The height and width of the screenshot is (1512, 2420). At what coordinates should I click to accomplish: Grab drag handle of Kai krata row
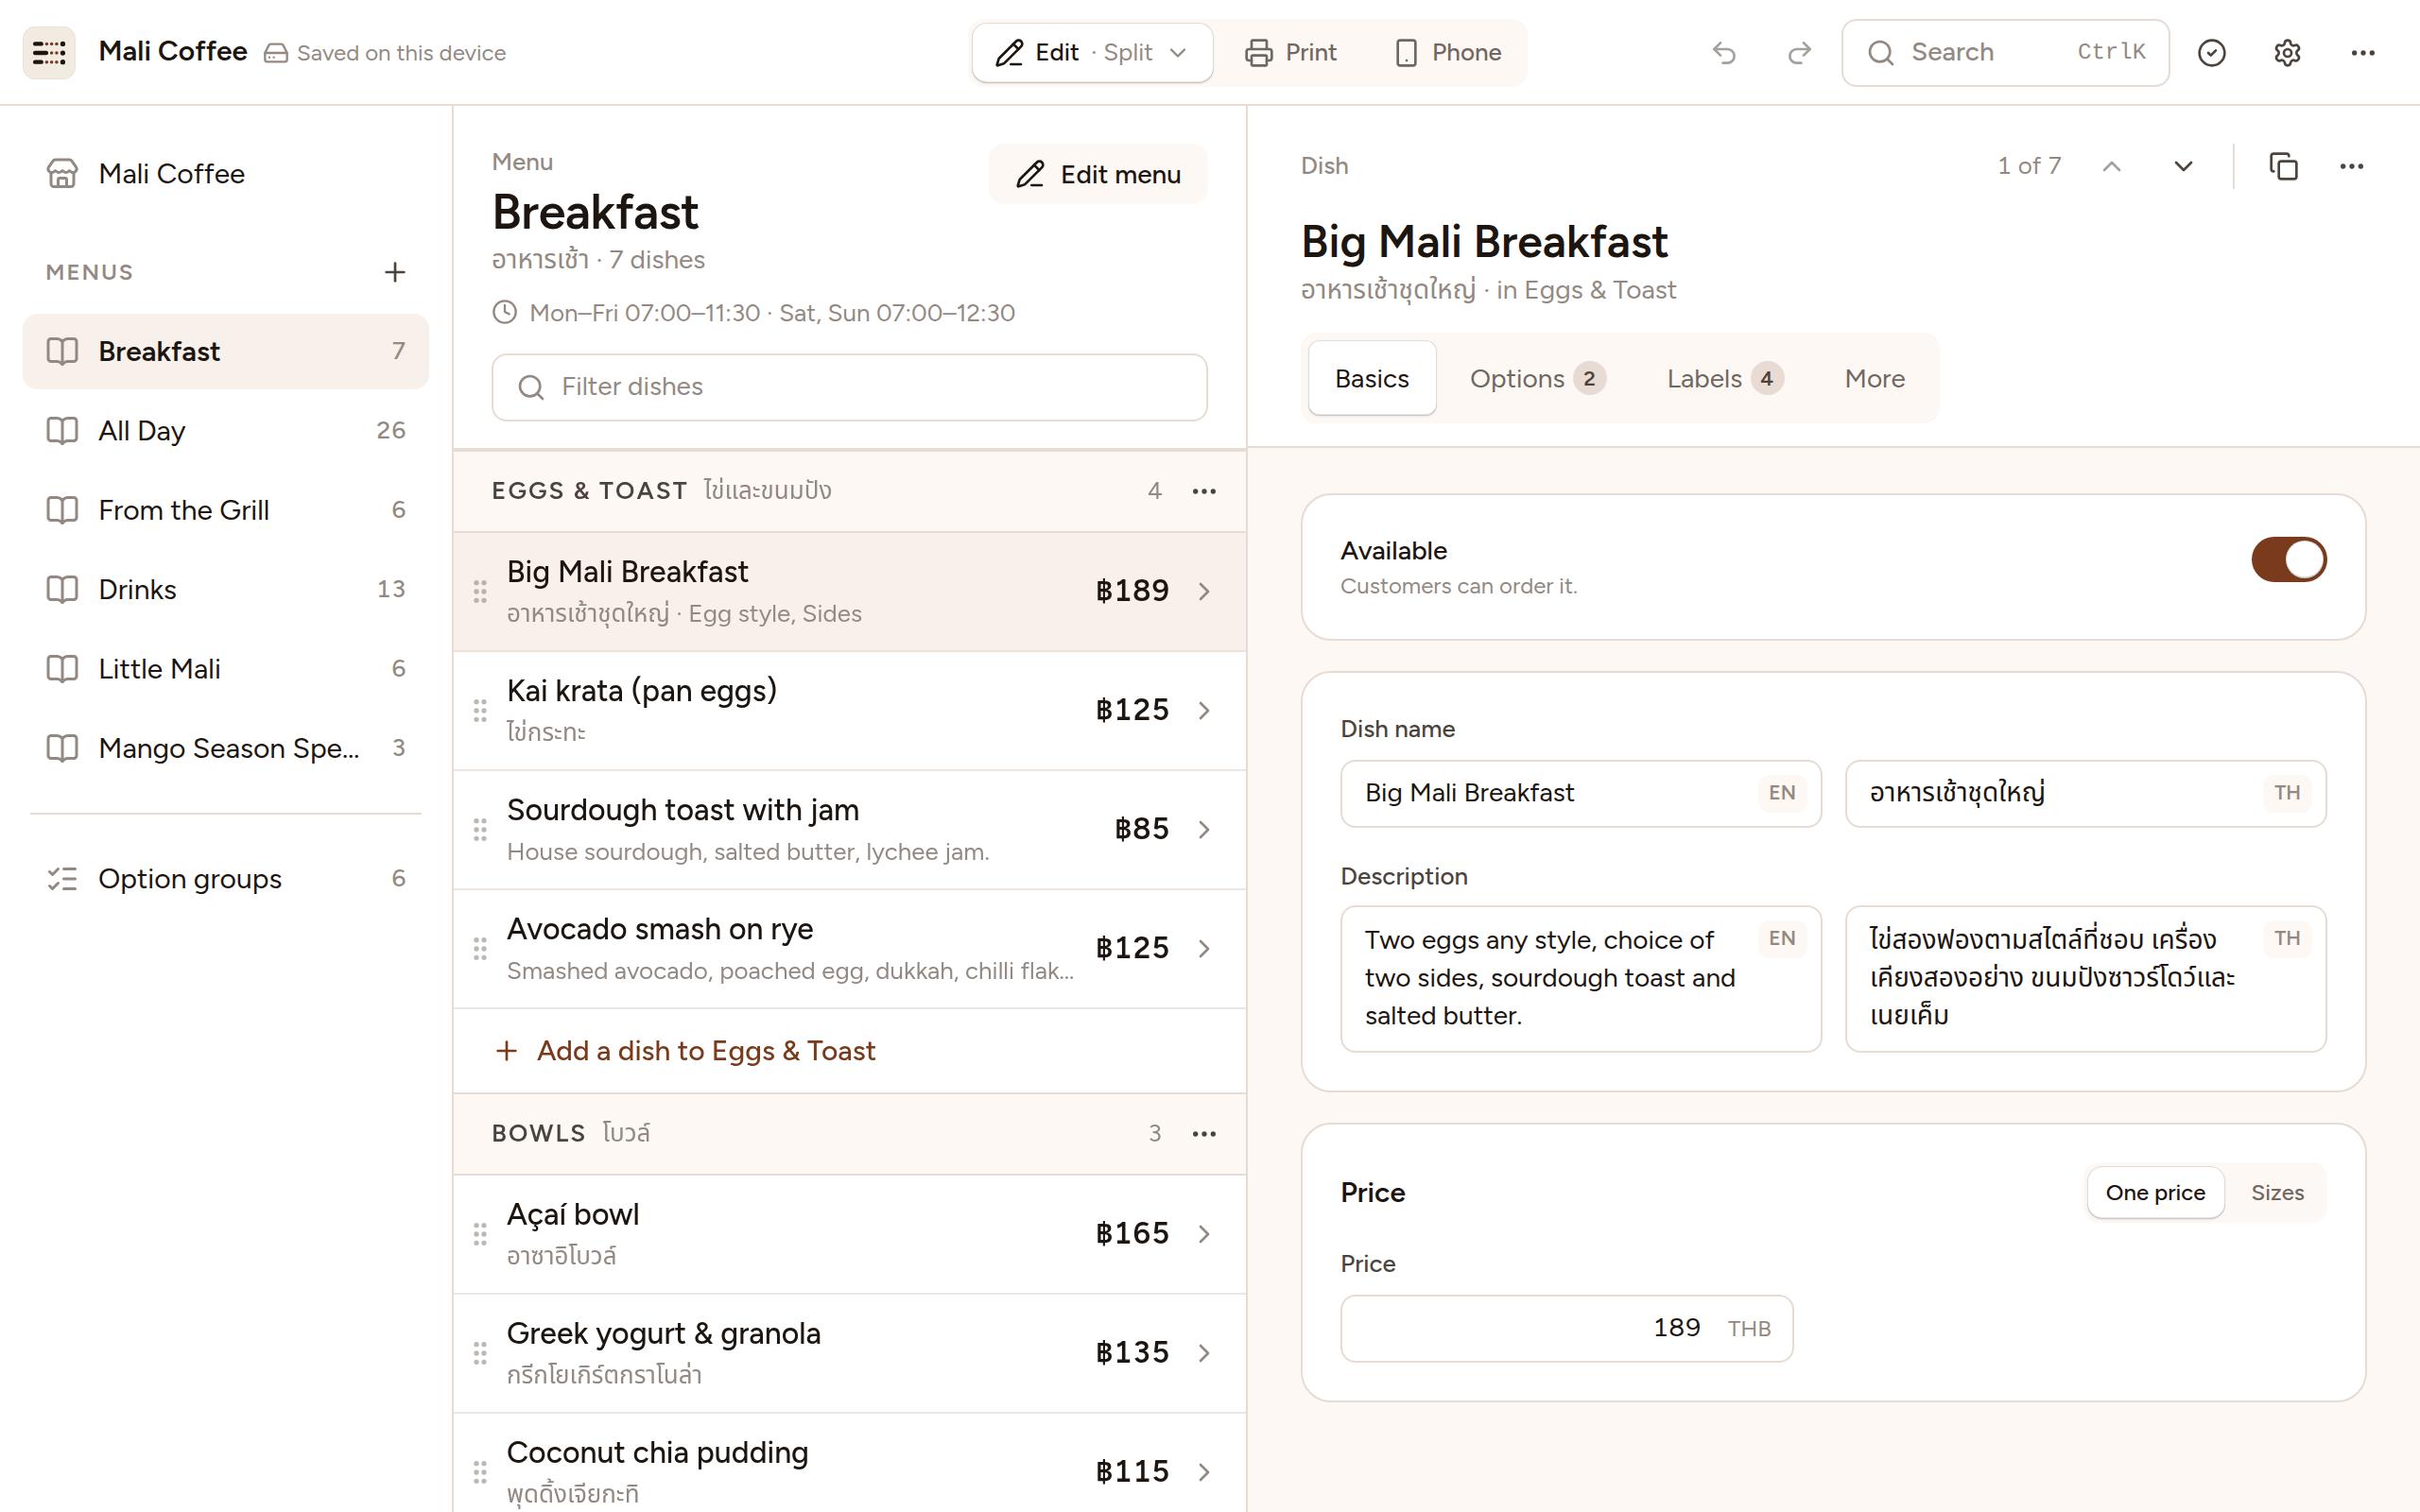pyautogui.click(x=480, y=711)
